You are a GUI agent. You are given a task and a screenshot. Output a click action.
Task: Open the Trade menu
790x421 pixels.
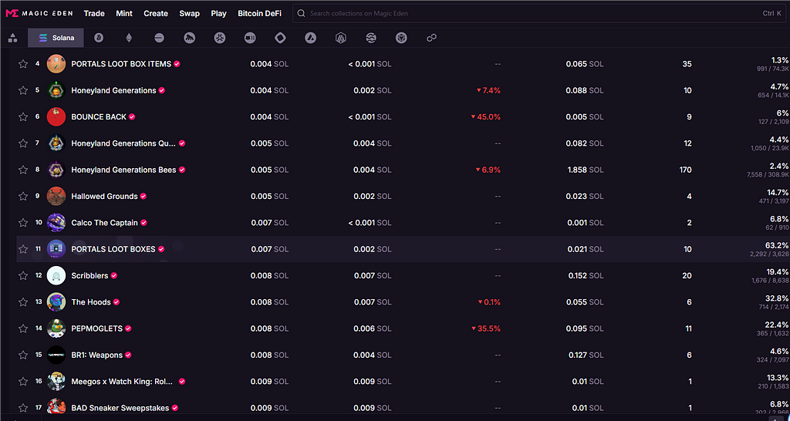94,13
